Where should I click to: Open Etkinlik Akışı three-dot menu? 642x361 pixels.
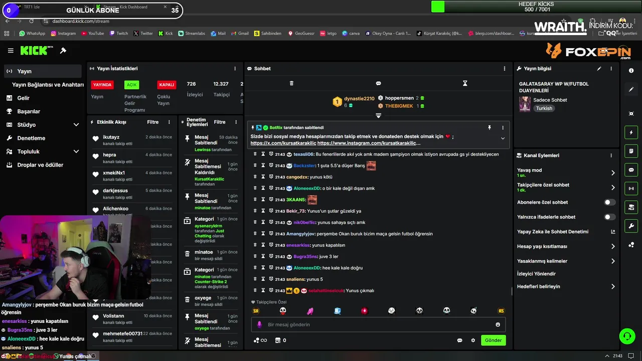point(169,122)
